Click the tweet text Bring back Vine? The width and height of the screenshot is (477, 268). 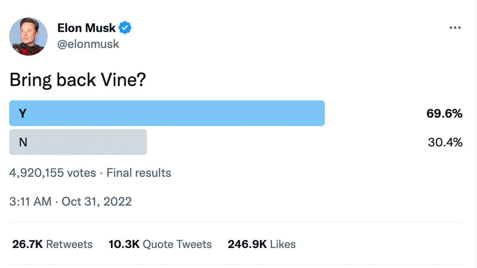click(x=77, y=80)
